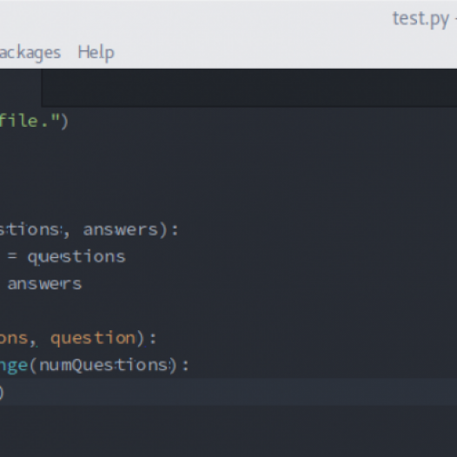
Task: Click the orange "ons," parameter fragment
Action: click(x=14, y=339)
